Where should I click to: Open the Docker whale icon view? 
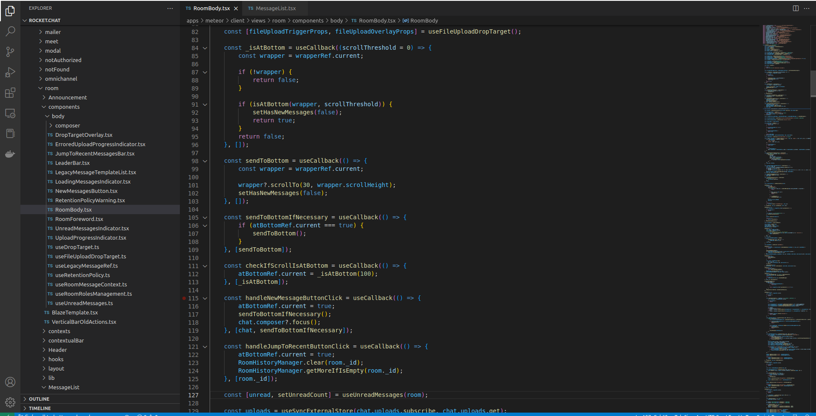(x=10, y=154)
